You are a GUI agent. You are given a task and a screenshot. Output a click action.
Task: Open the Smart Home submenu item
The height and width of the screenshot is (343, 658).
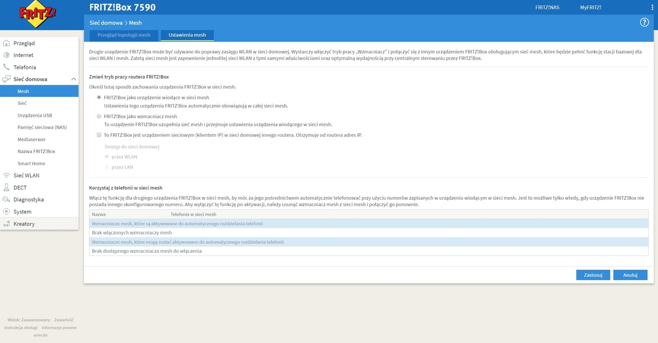[31, 164]
